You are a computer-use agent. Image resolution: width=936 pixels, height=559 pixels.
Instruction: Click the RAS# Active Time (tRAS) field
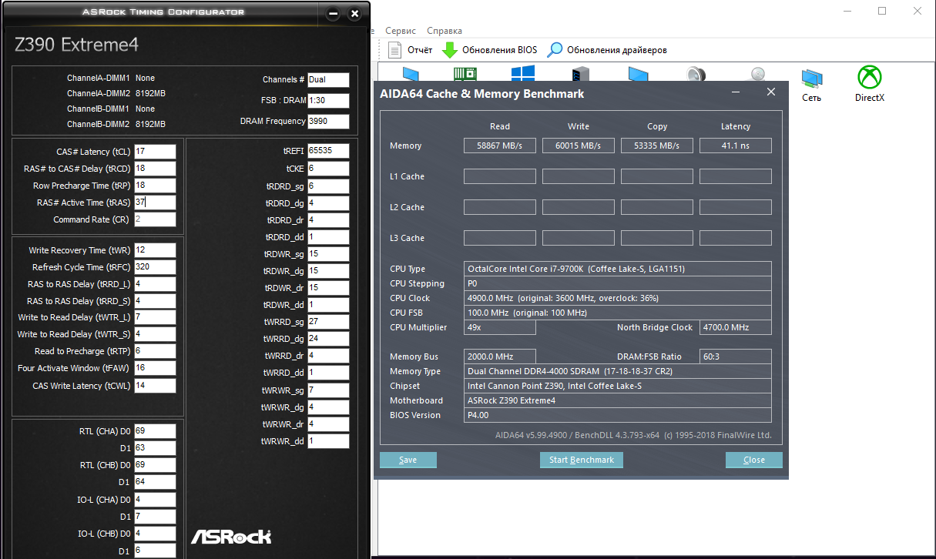pyautogui.click(x=155, y=203)
